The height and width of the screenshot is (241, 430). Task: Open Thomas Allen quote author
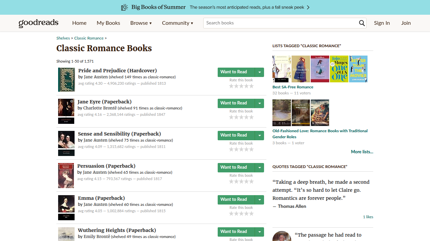tap(292, 206)
